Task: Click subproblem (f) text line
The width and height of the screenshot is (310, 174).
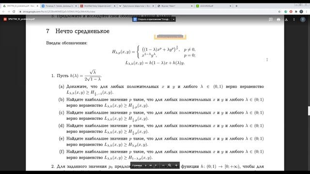Action: point(161,155)
